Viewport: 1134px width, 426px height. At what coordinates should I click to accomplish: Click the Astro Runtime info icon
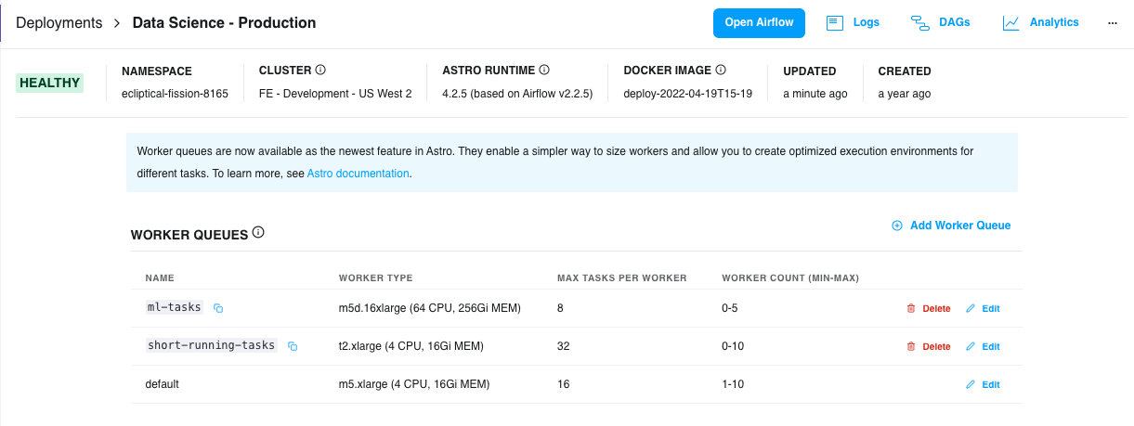[x=544, y=71]
